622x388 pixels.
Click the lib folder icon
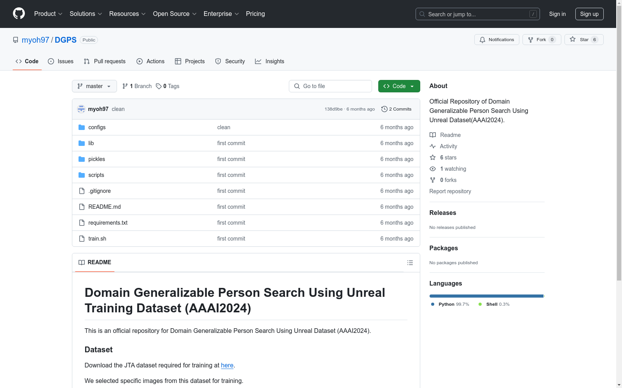[82, 143]
